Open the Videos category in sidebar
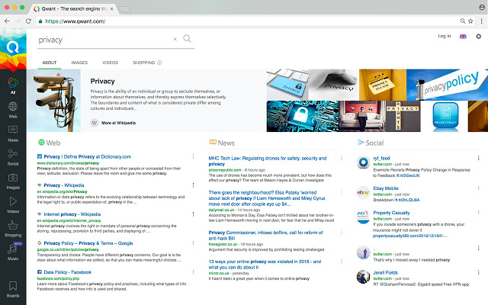The width and height of the screenshot is (488, 305). (13, 205)
